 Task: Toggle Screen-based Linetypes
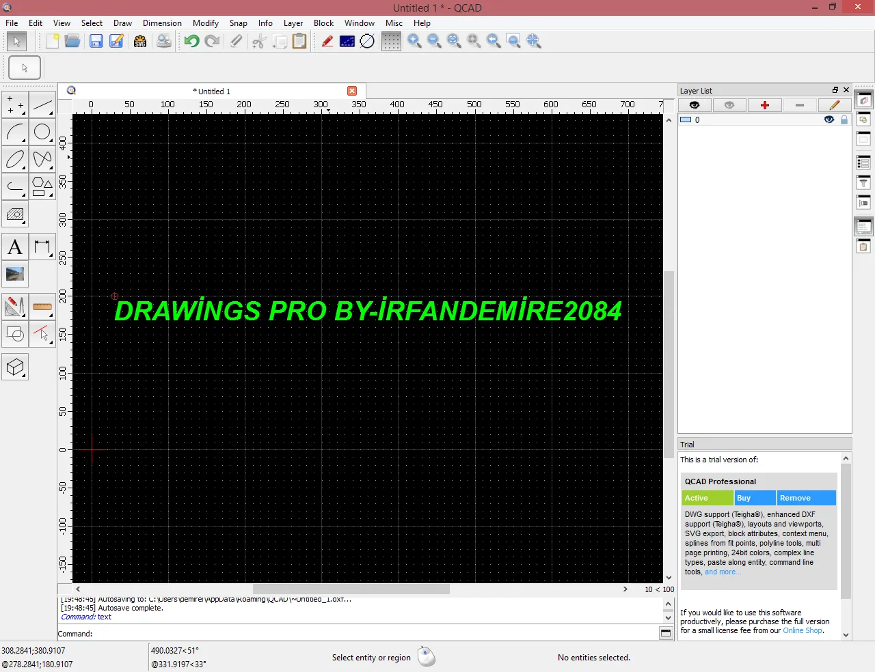[347, 41]
